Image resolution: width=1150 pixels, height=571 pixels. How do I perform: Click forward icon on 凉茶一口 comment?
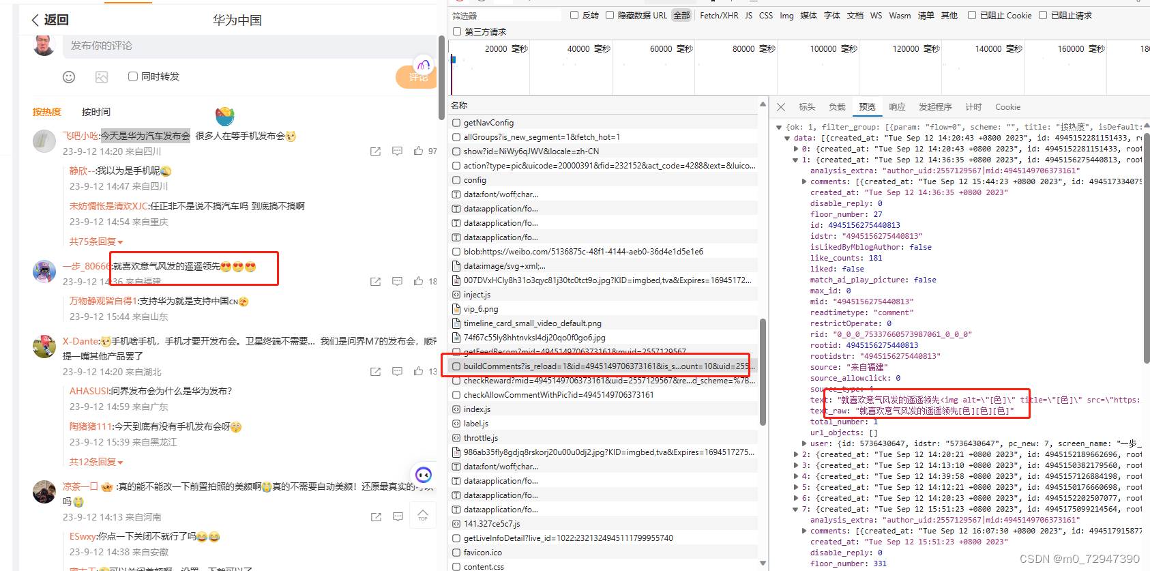[x=376, y=517]
